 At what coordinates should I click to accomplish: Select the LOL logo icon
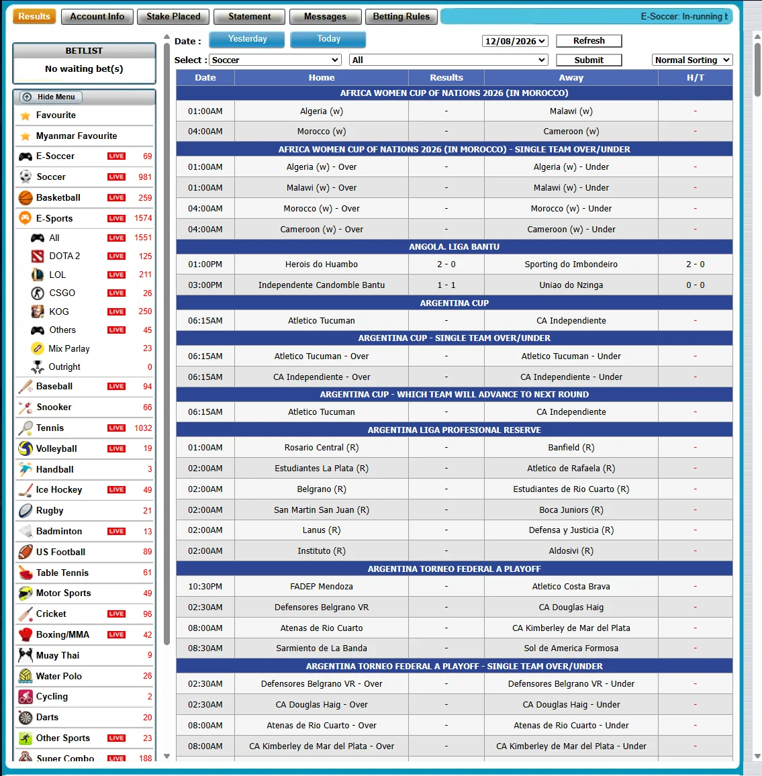pos(38,275)
